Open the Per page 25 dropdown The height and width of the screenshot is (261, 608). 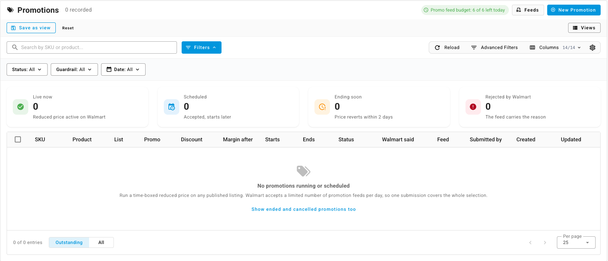click(576, 242)
